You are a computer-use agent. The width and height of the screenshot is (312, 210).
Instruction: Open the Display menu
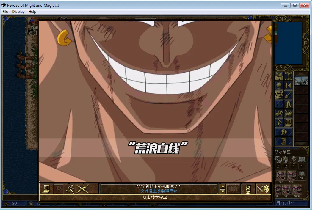[18, 12]
